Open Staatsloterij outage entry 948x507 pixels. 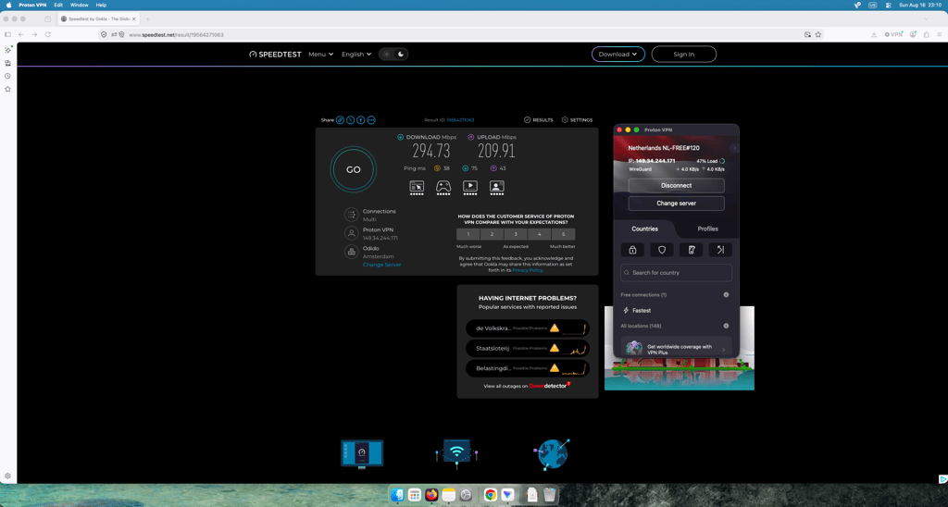point(528,348)
